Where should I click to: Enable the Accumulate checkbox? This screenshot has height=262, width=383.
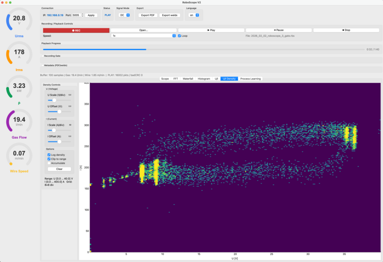point(49,163)
